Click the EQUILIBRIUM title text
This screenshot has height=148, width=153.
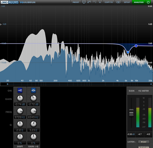click(x=28, y=2)
